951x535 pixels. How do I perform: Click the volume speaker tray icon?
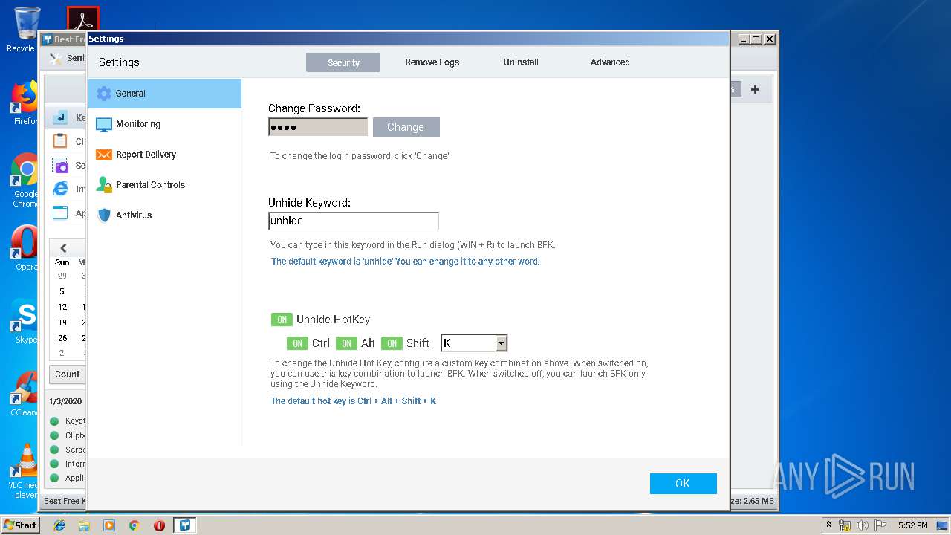pyautogui.click(x=863, y=525)
